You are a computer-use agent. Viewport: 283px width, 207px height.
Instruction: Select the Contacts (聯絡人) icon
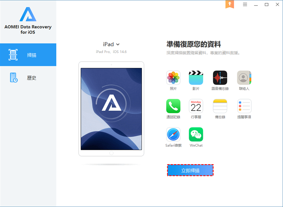(x=244, y=78)
